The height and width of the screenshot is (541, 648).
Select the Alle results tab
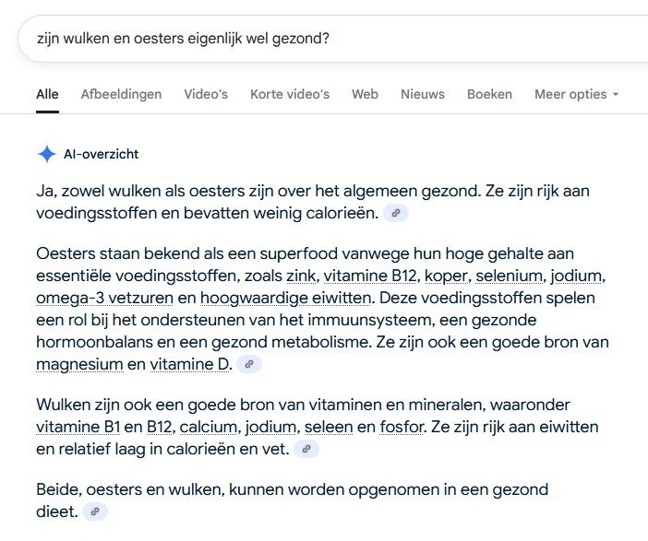click(x=47, y=94)
